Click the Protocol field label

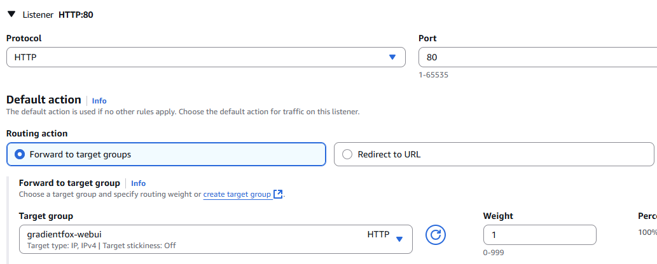coord(24,38)
